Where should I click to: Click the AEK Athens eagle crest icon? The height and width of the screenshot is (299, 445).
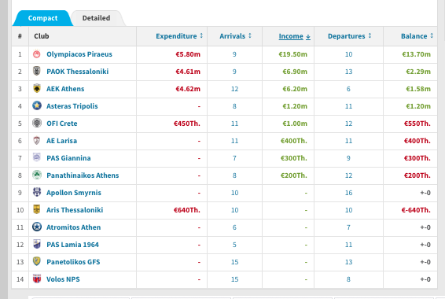pos(37,89)
